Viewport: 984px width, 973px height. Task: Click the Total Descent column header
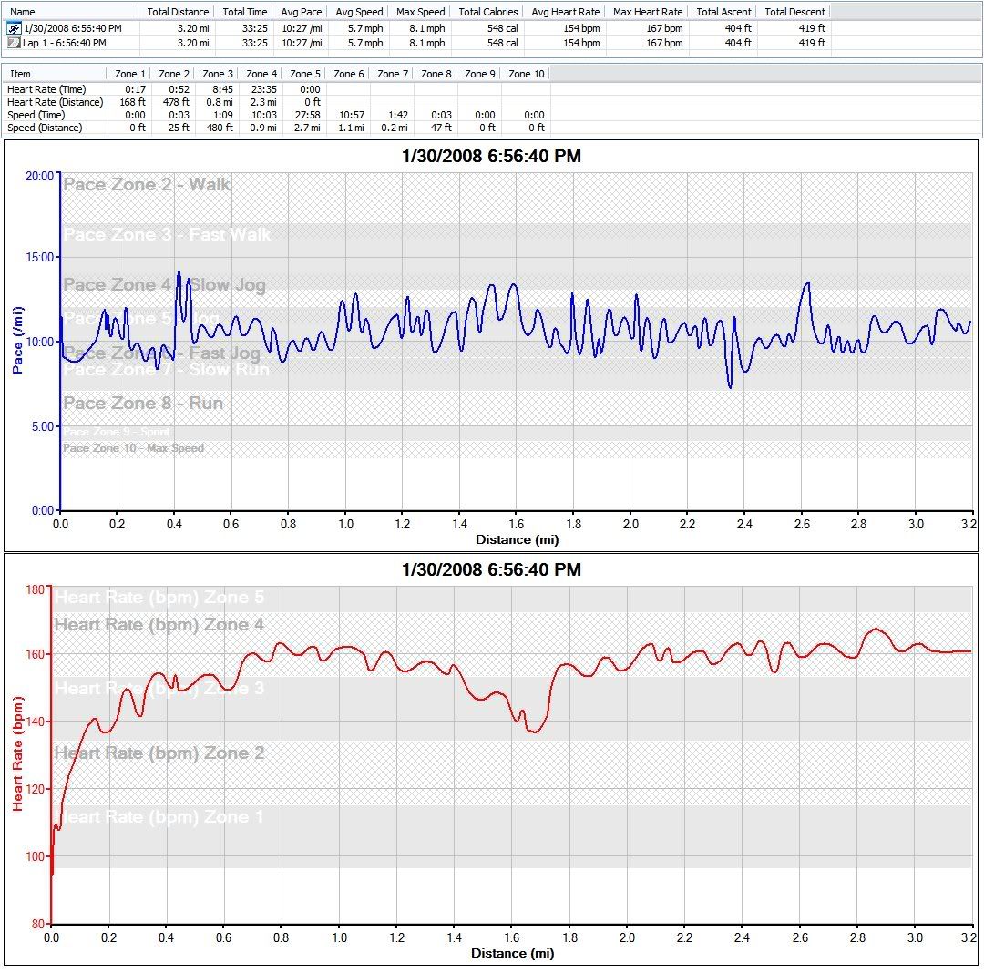pos(795,12)
